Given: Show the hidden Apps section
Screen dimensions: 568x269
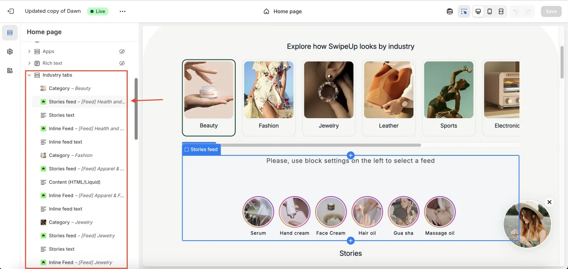Looking at the screenshot, I should 122,51.
